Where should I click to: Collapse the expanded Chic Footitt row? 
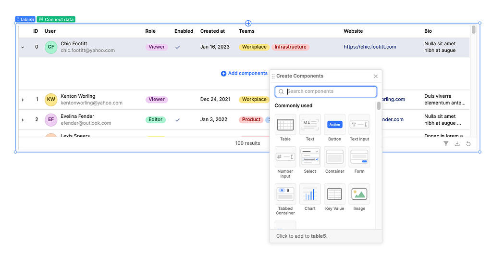23,47
